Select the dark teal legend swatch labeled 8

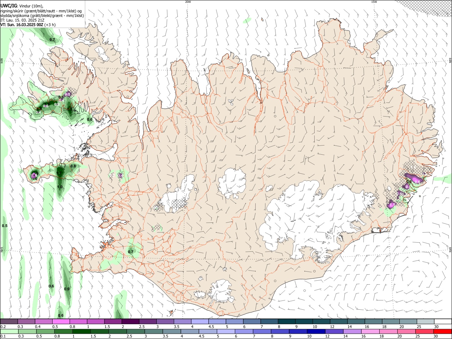287,322
